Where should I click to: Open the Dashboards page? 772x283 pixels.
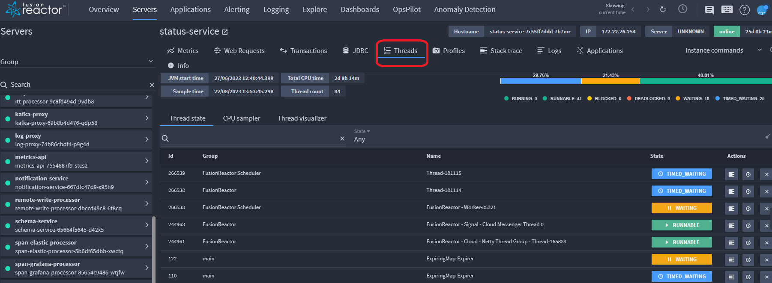(x=360, y=9)
